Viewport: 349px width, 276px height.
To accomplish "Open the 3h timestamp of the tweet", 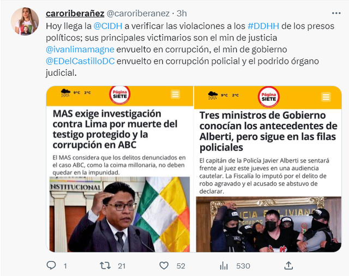I will [x=182, y=14].
